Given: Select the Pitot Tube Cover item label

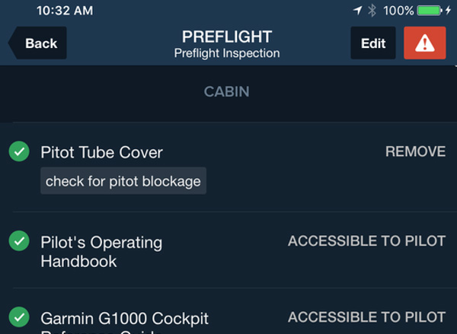Looking at the screenshot, I should click(101, 152).
